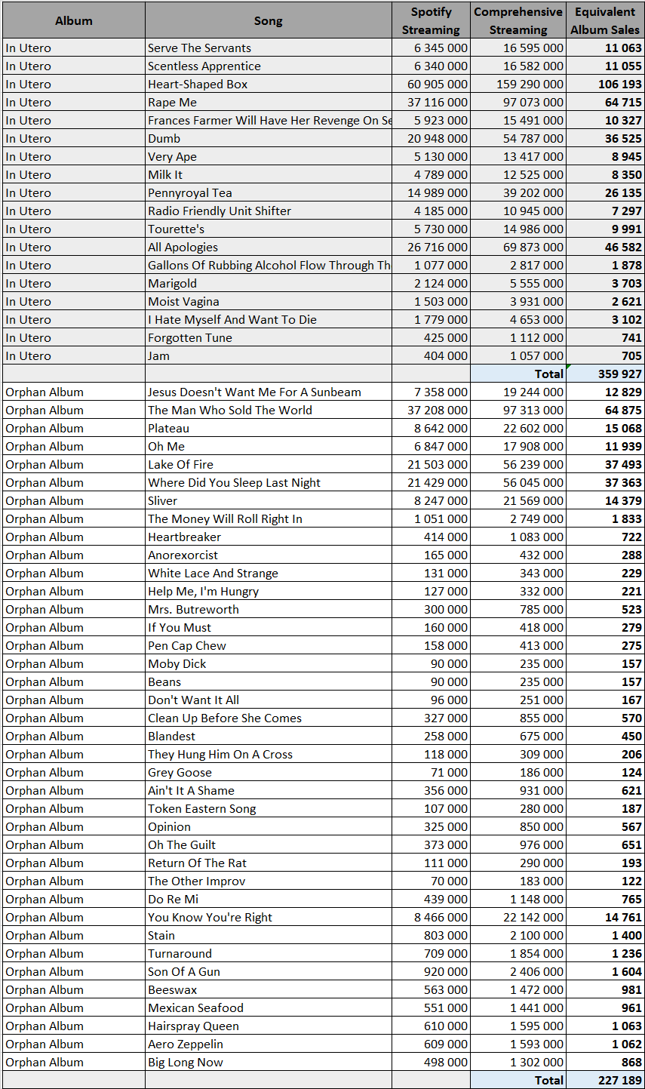Select the Ain't It A Shame cell
Viewport: 645px width, 1089px height.
pyautogui.click(x=268, y=790)
